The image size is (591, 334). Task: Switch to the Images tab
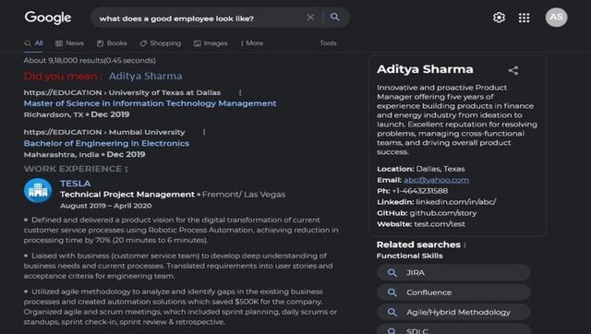[211, 43]
